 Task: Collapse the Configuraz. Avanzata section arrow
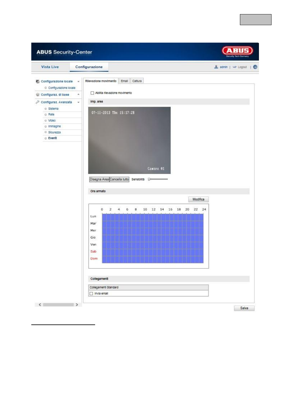(x=79, y=102)
